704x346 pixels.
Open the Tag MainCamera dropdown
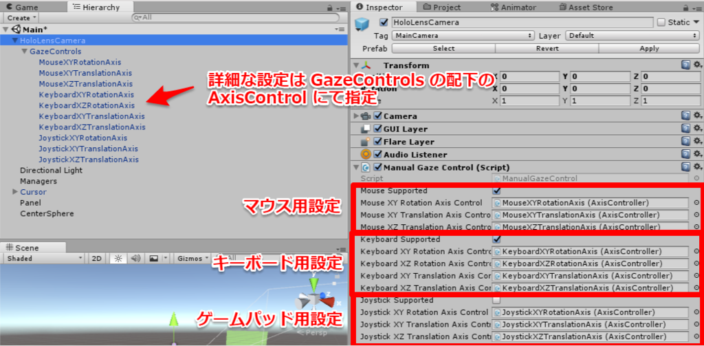tap(463, 36)
